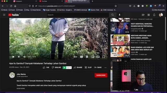The height and width of the screenshot is (93, 167).
Task: Open the Need Review bookmarks folder
Action: (36, 10)
